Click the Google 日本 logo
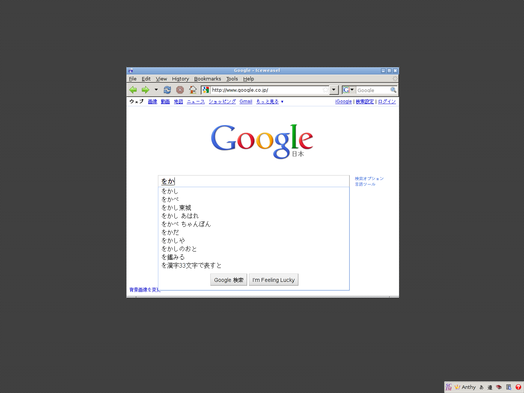The height and width of the screenshot is (393, 524). tap(262, 141)
